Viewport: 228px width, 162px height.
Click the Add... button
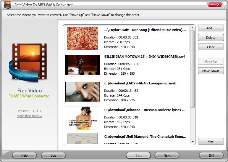[x=211, y=28]
